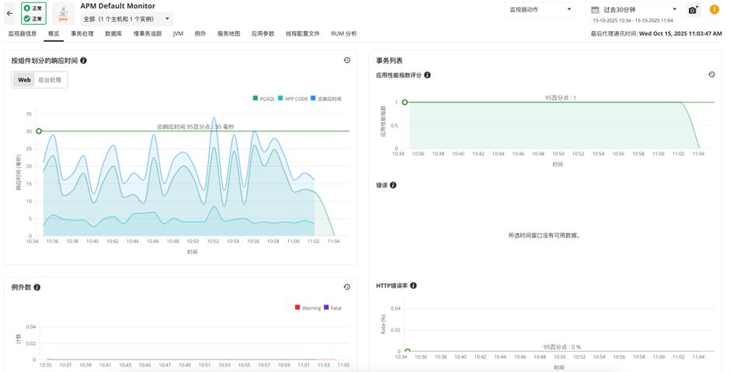The image size is (730, 372).
Task: Open the 慢事务追踪 tab
Action: (148, 34)
